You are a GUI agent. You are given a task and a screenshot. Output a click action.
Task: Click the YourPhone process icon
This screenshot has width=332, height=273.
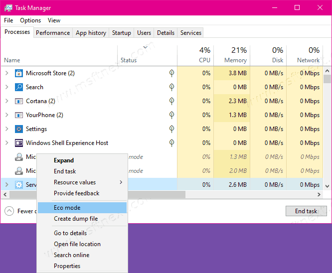(x=19, y=115)
